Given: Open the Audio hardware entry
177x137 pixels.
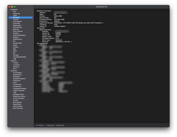Looking at the screenshot, I should (15, 16).
